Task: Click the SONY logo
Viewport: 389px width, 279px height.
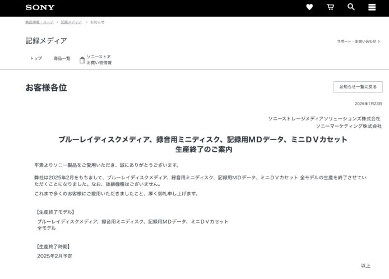Action: (40, 7)
